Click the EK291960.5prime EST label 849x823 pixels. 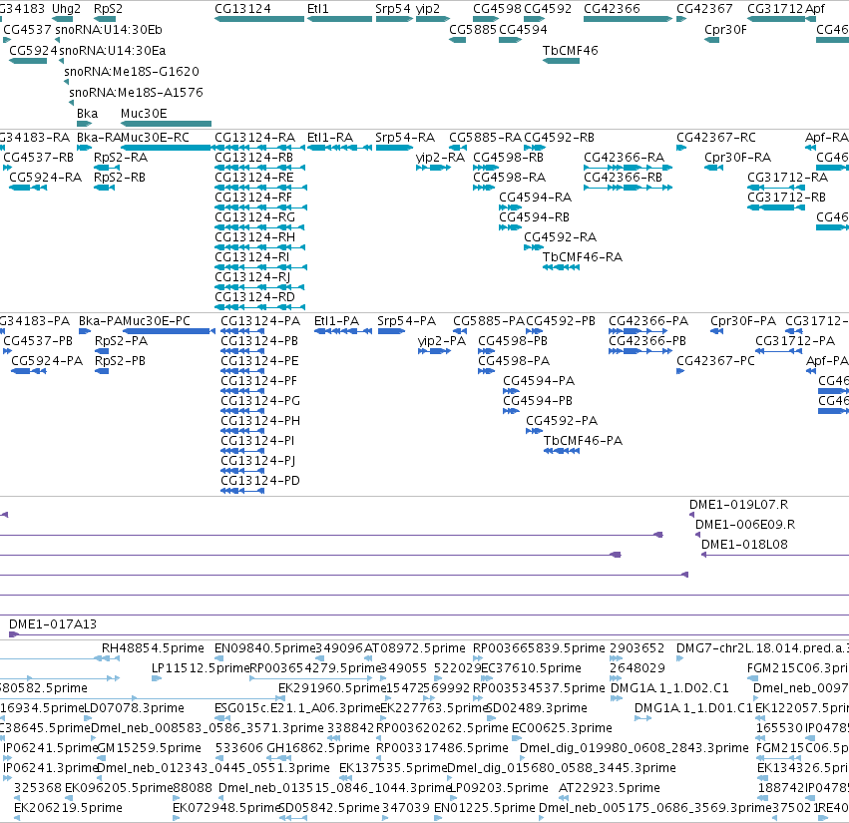tap(332, 688)
